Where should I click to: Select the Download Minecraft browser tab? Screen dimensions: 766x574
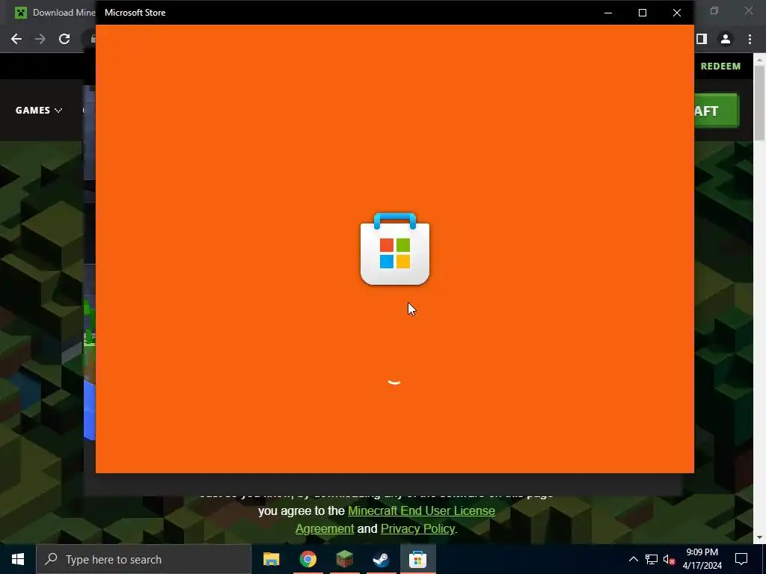click(54, 13)
